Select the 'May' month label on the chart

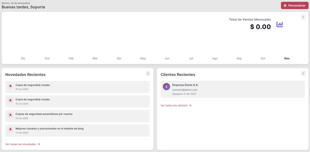143,58
